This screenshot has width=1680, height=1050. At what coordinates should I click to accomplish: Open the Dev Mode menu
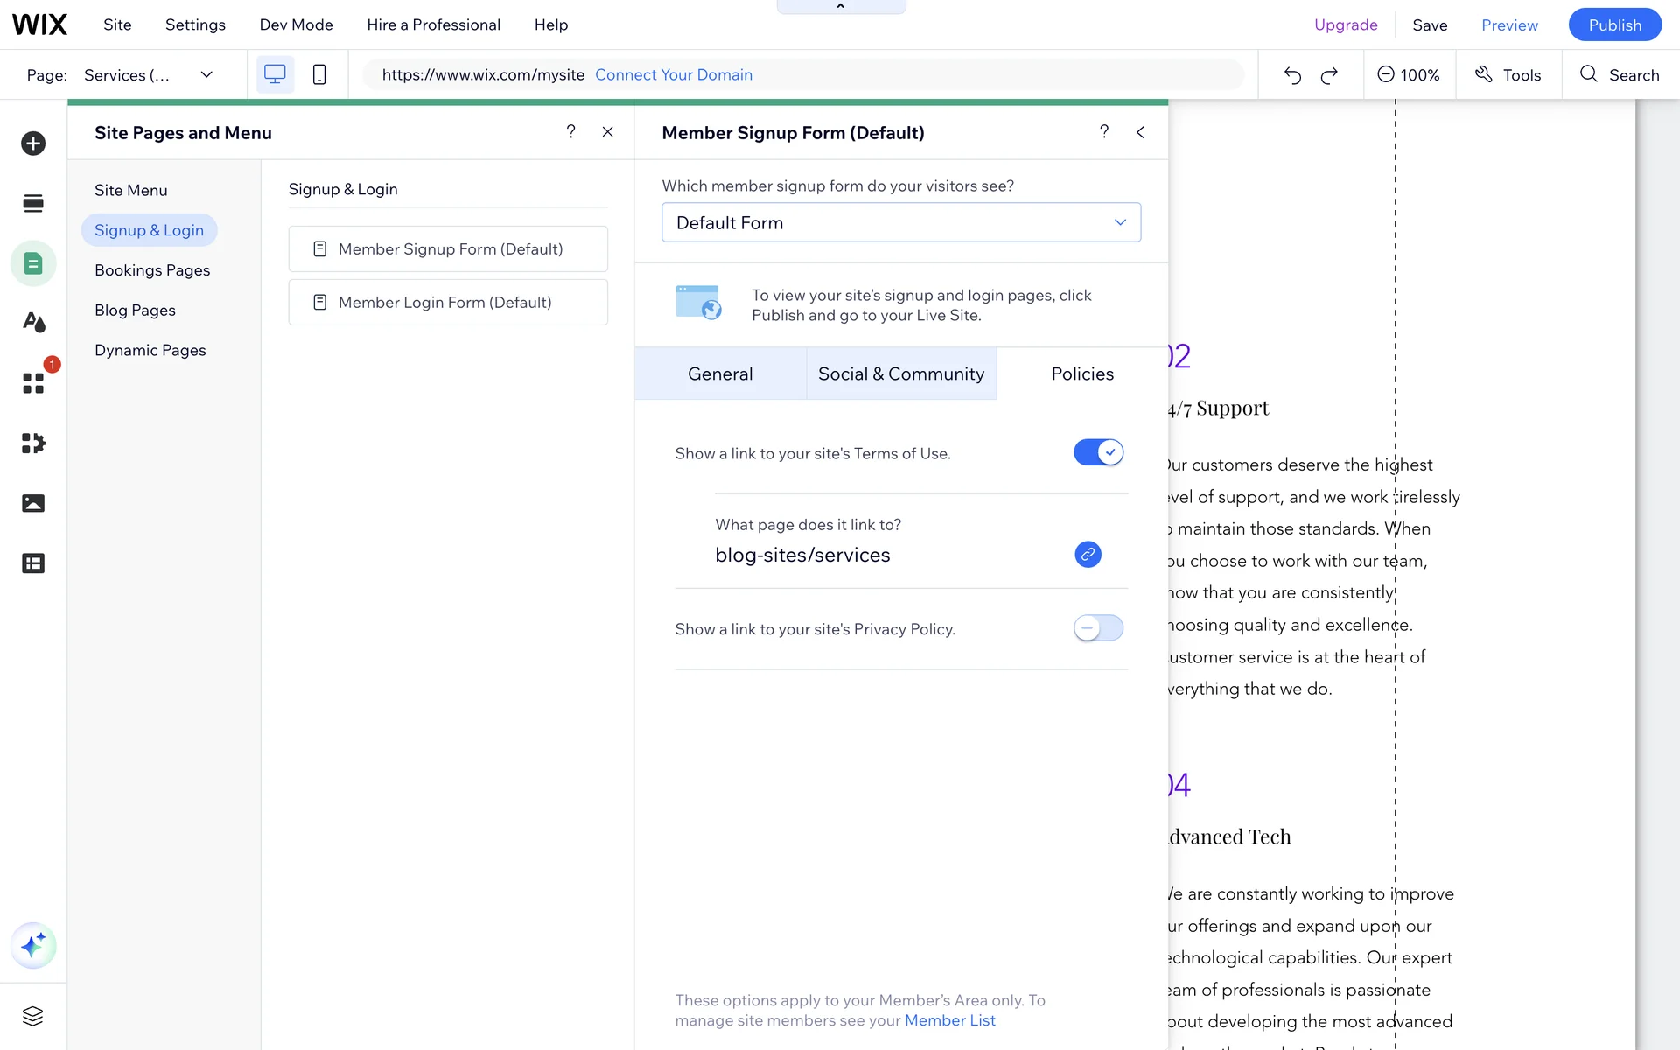point(296,24)
